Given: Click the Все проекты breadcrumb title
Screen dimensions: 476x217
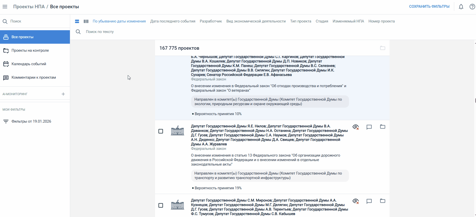Looking at the screenshot, I should (64, 7).
